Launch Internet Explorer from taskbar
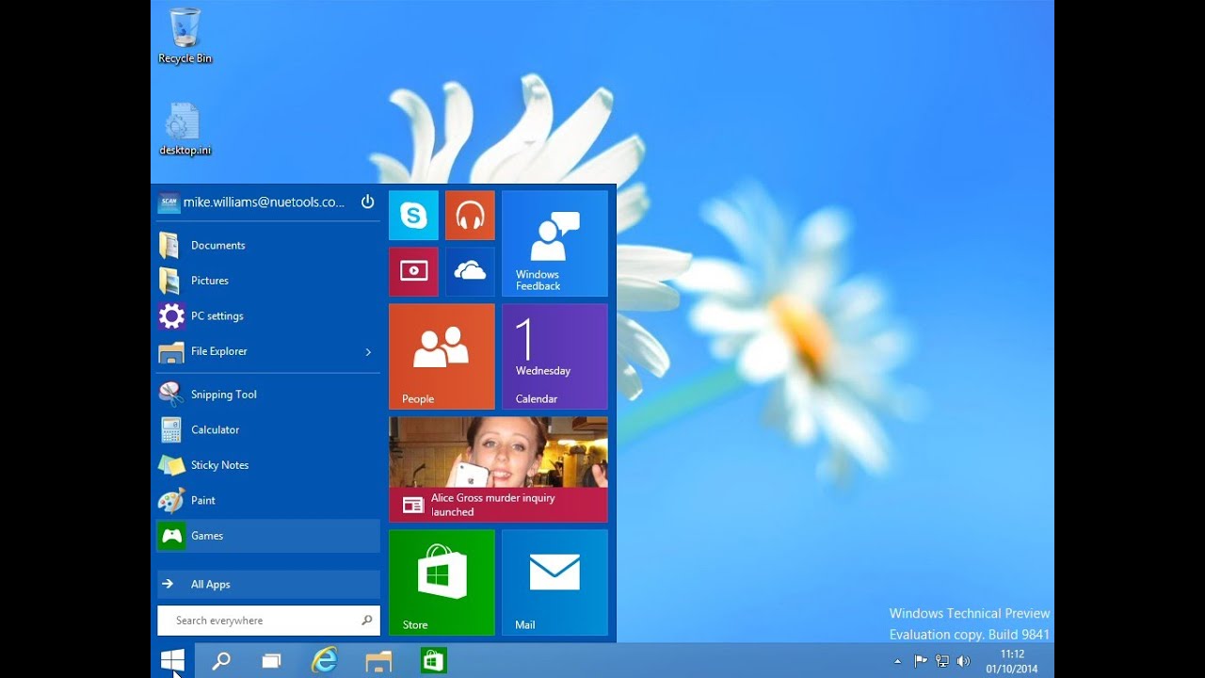The width and height of the screenshot is (1205, 678). click(x=325, y=661)
